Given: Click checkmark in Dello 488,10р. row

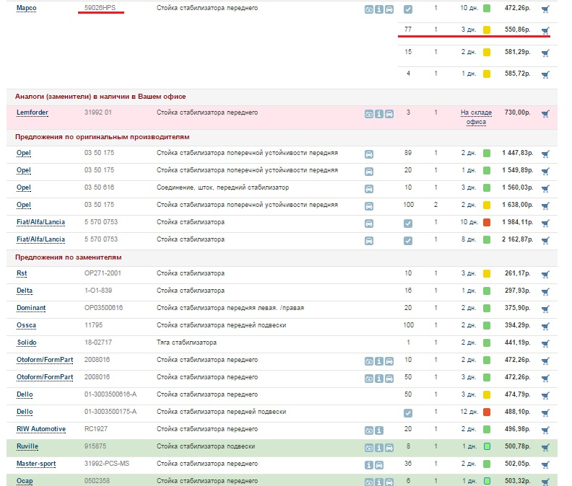Looking at the screenshot, I should (408, 412).
